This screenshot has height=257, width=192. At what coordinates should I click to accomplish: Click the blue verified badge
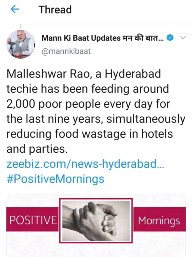click(x=170, y=38)
